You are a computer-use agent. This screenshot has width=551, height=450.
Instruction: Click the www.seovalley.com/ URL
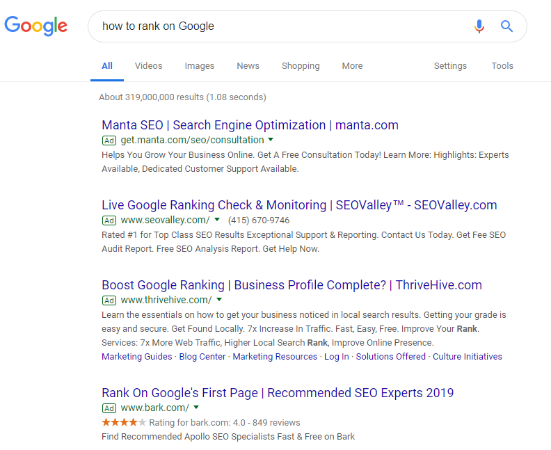click(x=165, y=220)
